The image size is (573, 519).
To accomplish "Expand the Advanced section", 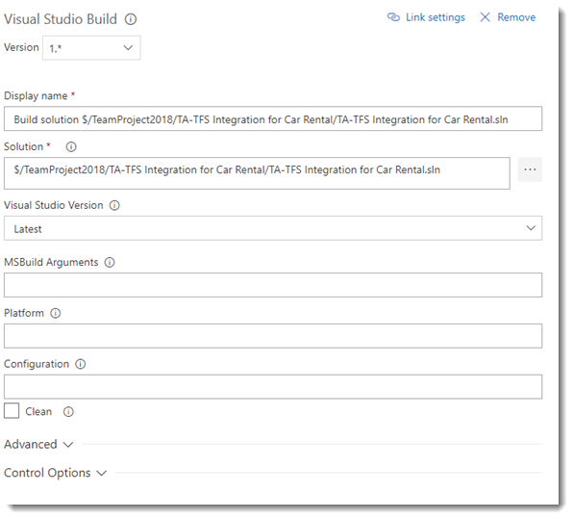I will coord(38,444).
